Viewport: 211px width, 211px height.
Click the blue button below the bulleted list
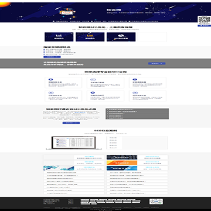[x=52, y=57]
